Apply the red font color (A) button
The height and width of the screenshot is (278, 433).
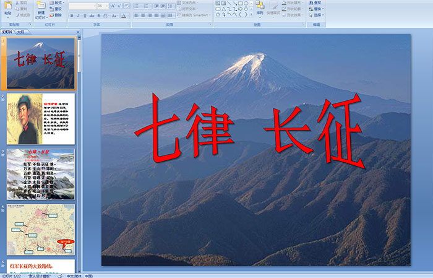pos(124,15)
